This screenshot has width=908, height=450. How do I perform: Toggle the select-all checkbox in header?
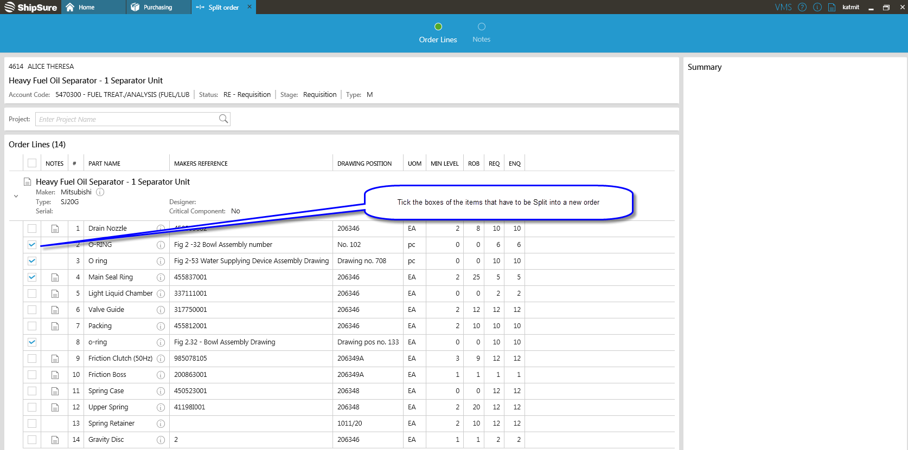pos(32,163)
